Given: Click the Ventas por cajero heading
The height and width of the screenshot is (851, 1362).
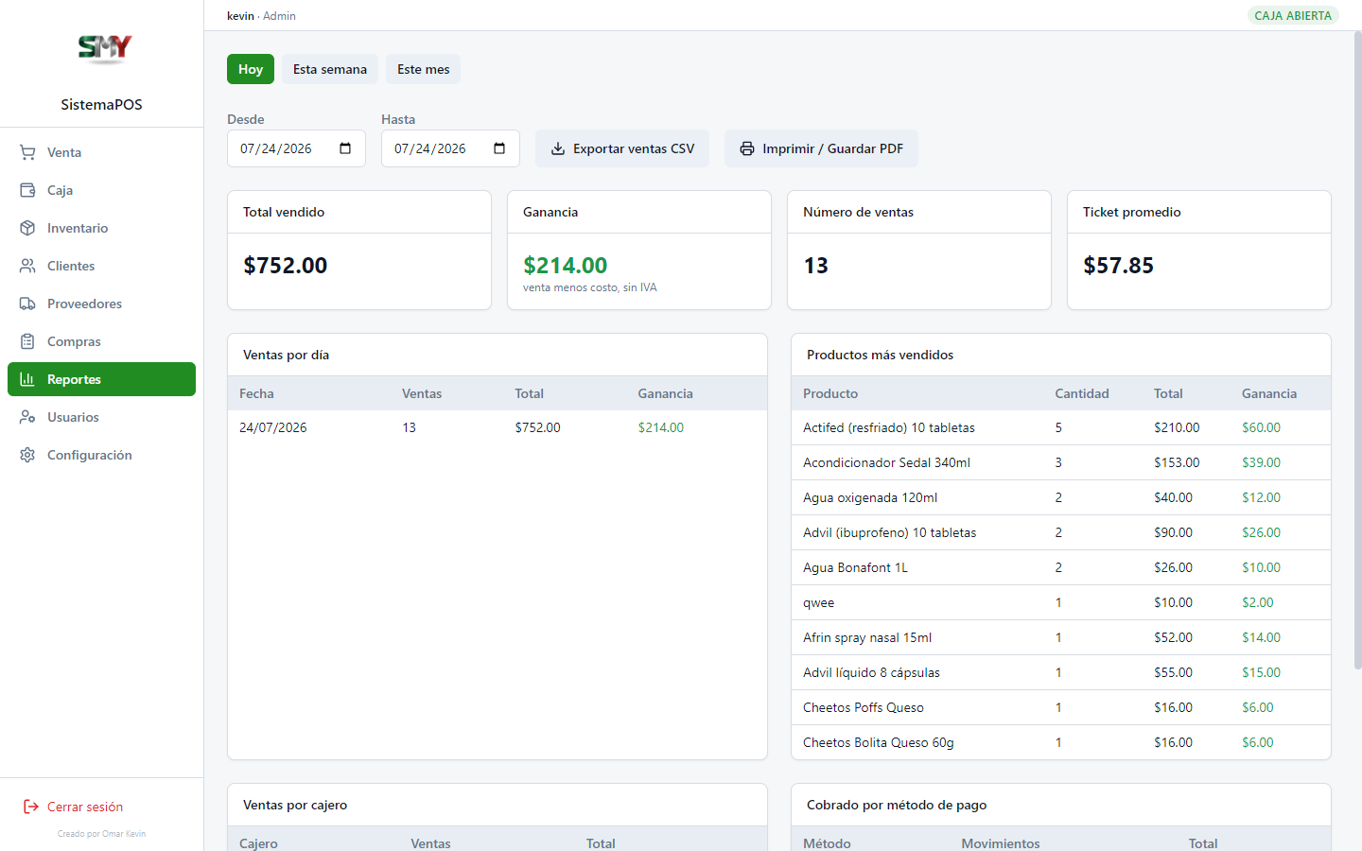Looking at the screenshot, I should [x=295, y=805].
